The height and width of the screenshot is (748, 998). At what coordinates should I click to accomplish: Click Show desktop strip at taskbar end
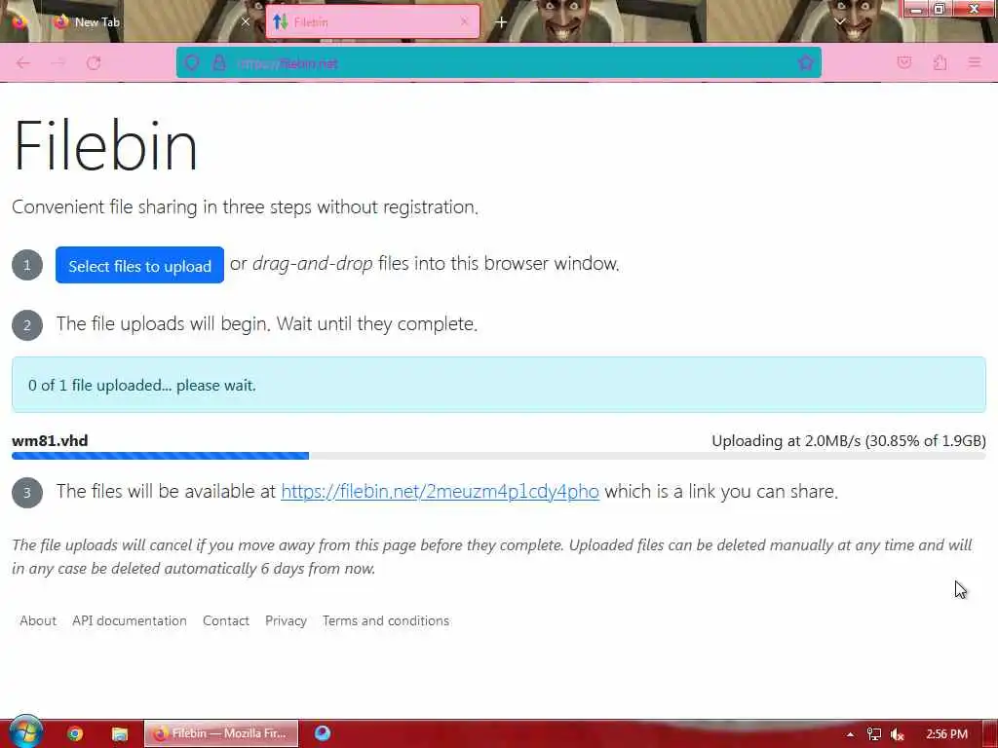click(x=990, y=734)
